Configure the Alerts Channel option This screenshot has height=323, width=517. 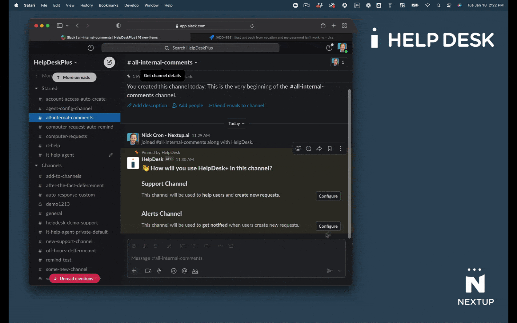328,226
